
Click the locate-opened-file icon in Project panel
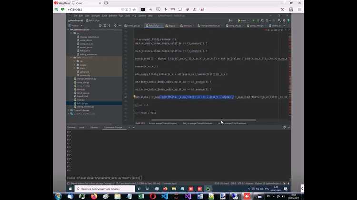click(100, 26)
